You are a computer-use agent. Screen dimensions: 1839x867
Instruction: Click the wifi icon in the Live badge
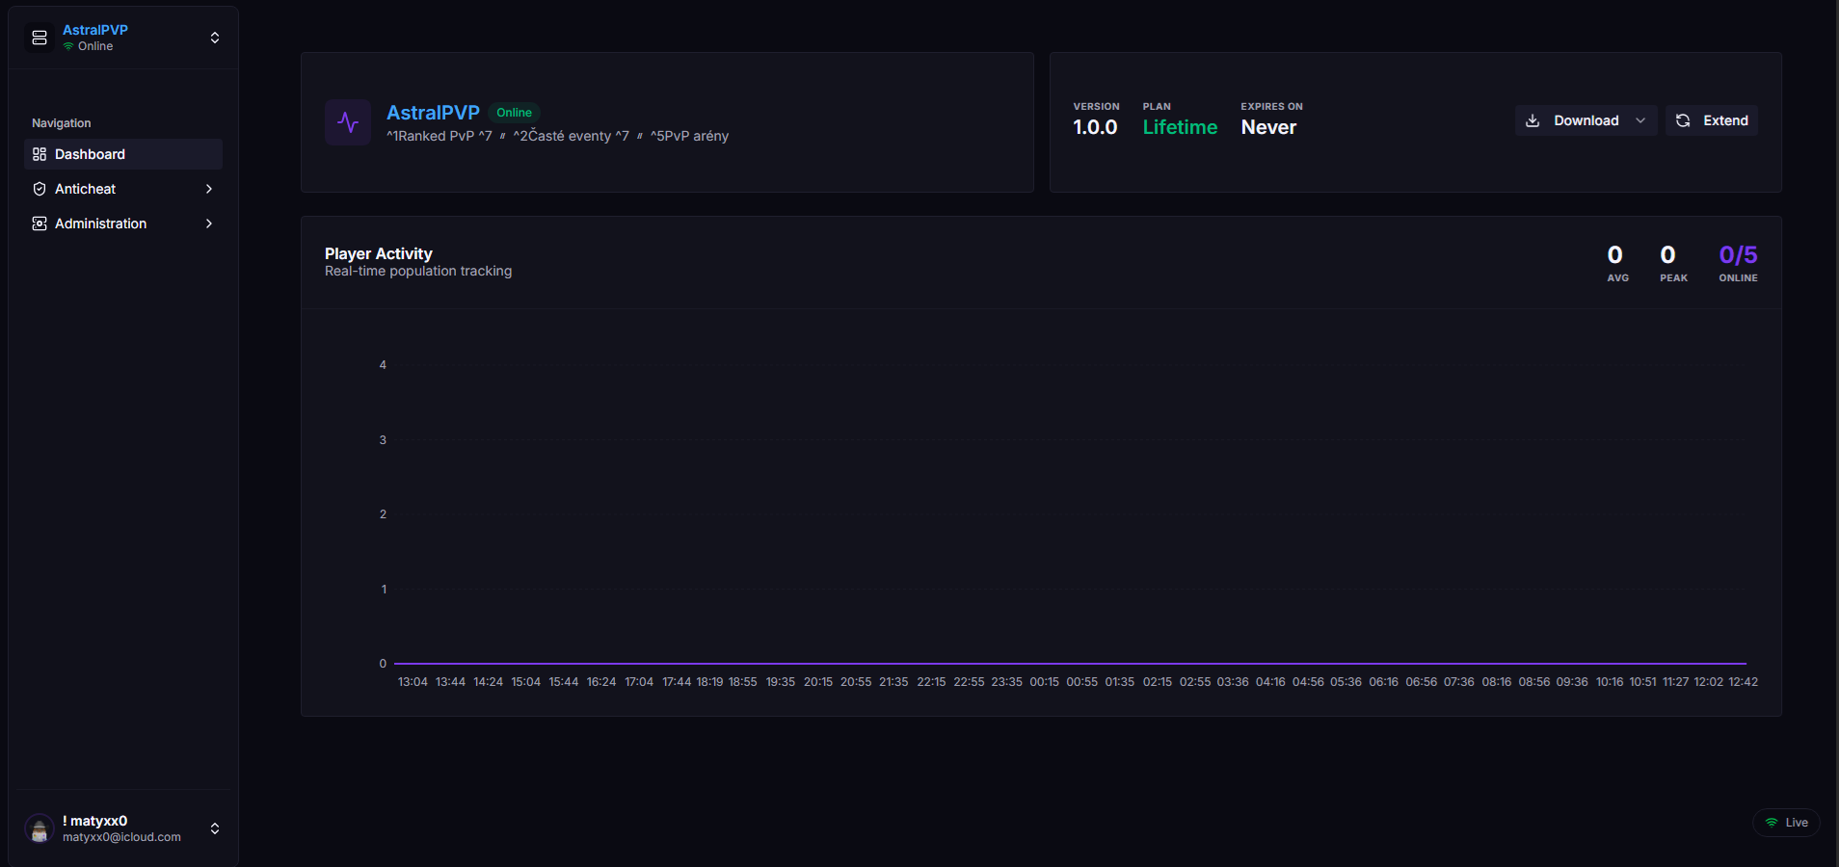(1773, 823)
